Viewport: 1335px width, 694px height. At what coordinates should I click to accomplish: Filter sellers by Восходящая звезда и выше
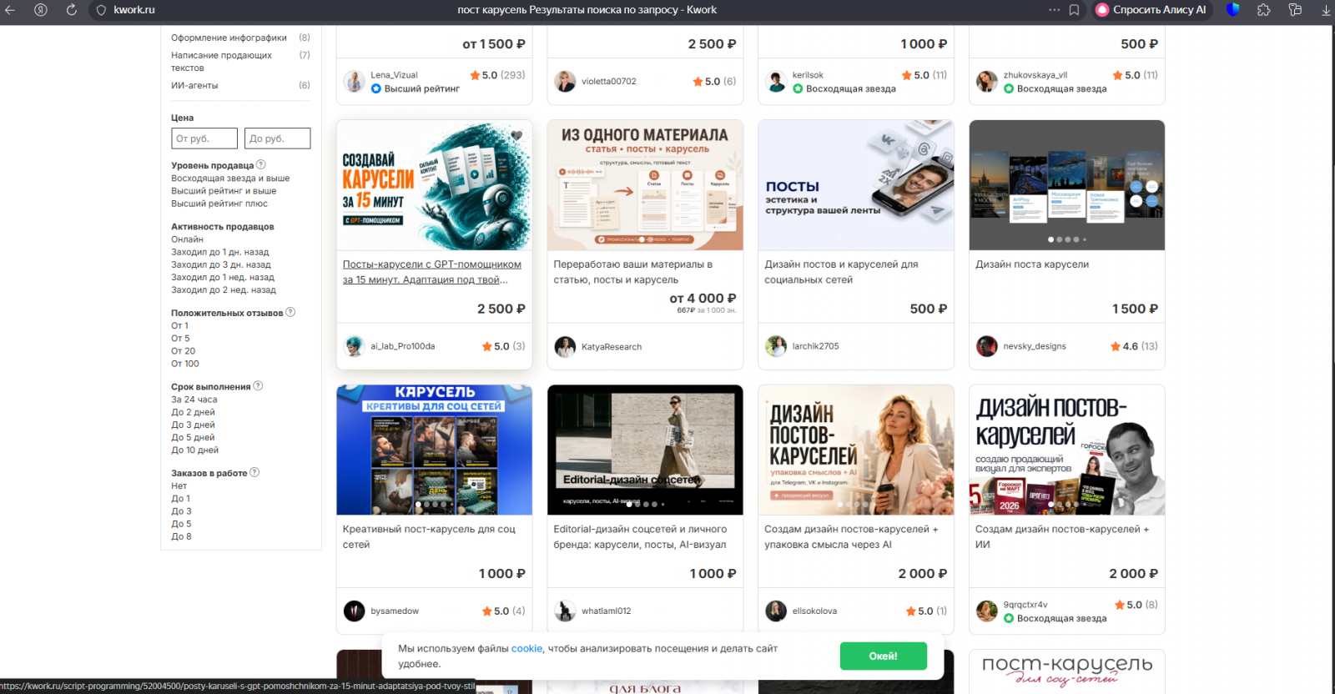pyautogui.click(x=230, y=179)
